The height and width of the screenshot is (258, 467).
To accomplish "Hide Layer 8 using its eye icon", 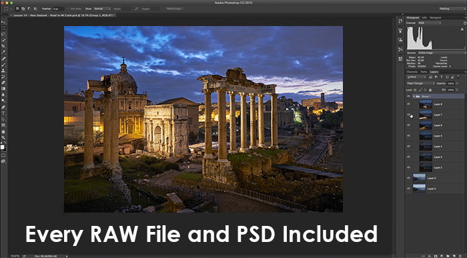I will (x=408, y=104).
